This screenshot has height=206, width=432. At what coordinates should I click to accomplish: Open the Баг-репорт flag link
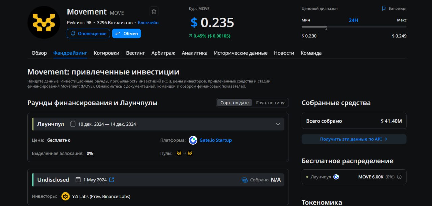pyautogui.click(x=394, y=9)
